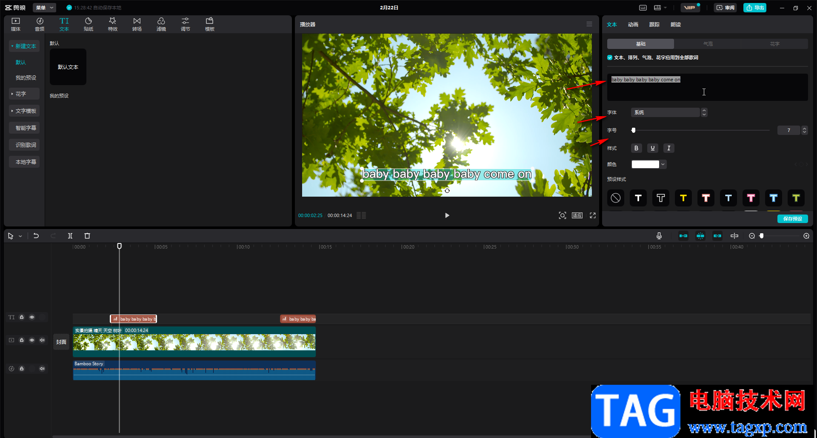Click the timeline zoom in plus icon
817x438 pixels.
806,236
